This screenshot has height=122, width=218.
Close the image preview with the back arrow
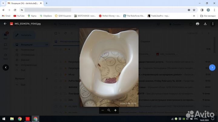click(x=5, y=24)
